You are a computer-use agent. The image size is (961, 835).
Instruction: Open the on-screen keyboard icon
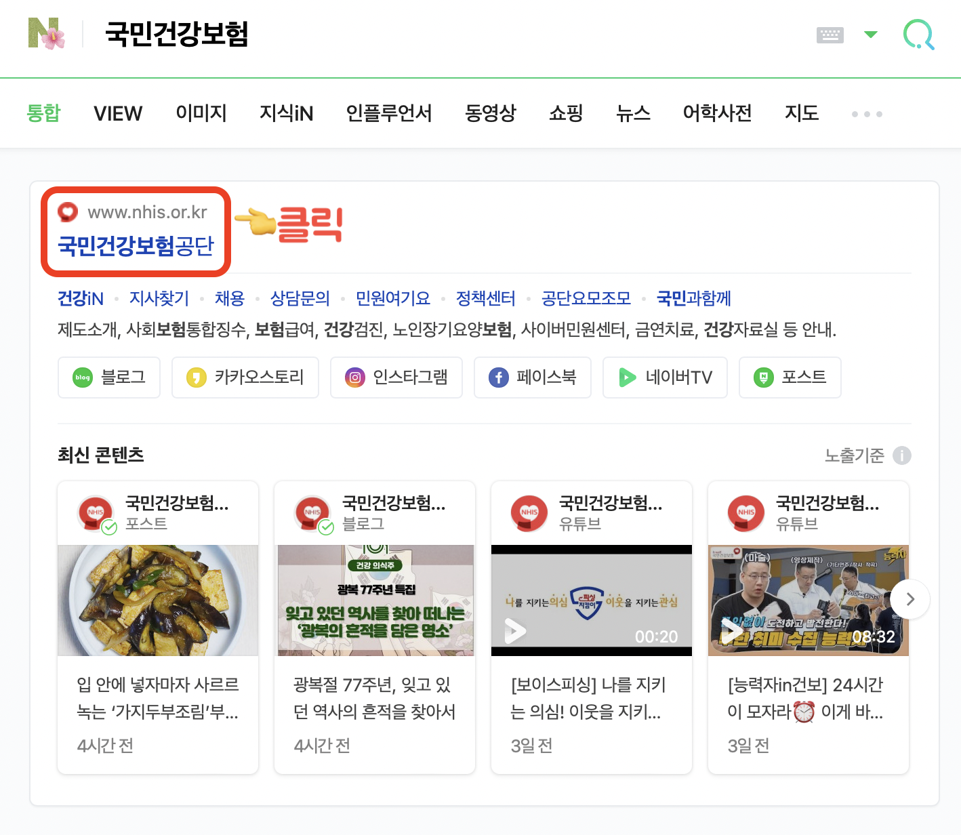830,35
